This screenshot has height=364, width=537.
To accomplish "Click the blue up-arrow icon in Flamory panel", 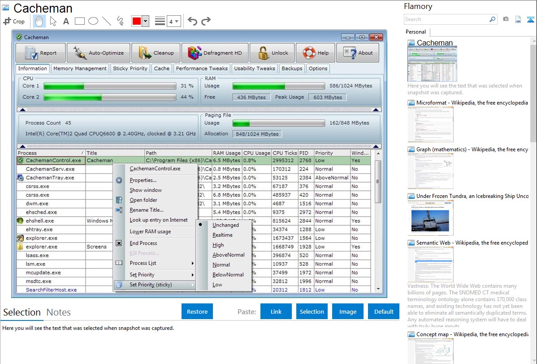I will (530, 19).
